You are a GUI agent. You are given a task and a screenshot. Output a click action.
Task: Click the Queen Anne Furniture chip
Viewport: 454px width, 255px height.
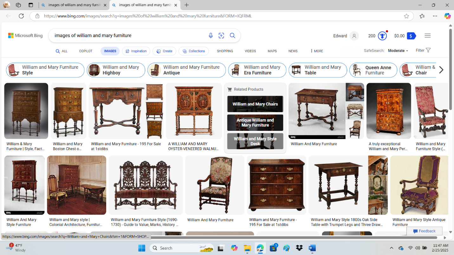pyautogui.click(x=373, y=70)
